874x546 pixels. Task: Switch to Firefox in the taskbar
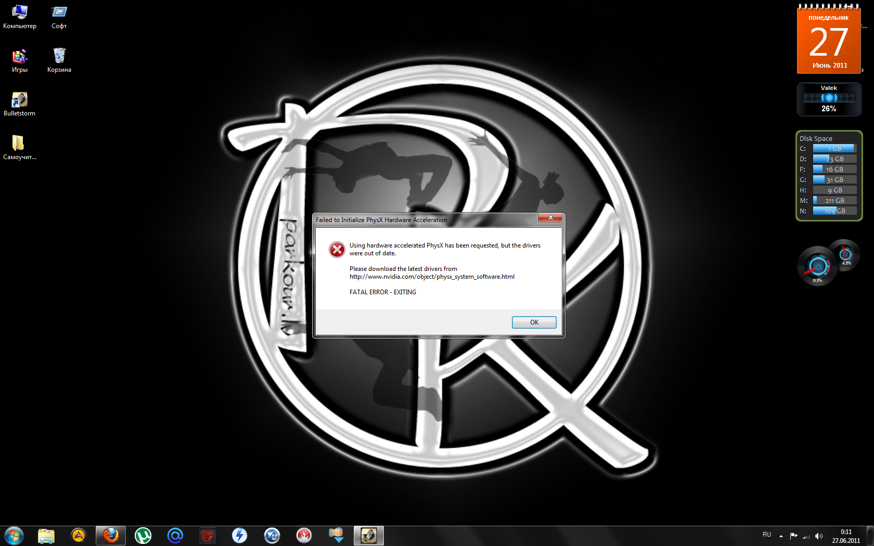point(111,536)
